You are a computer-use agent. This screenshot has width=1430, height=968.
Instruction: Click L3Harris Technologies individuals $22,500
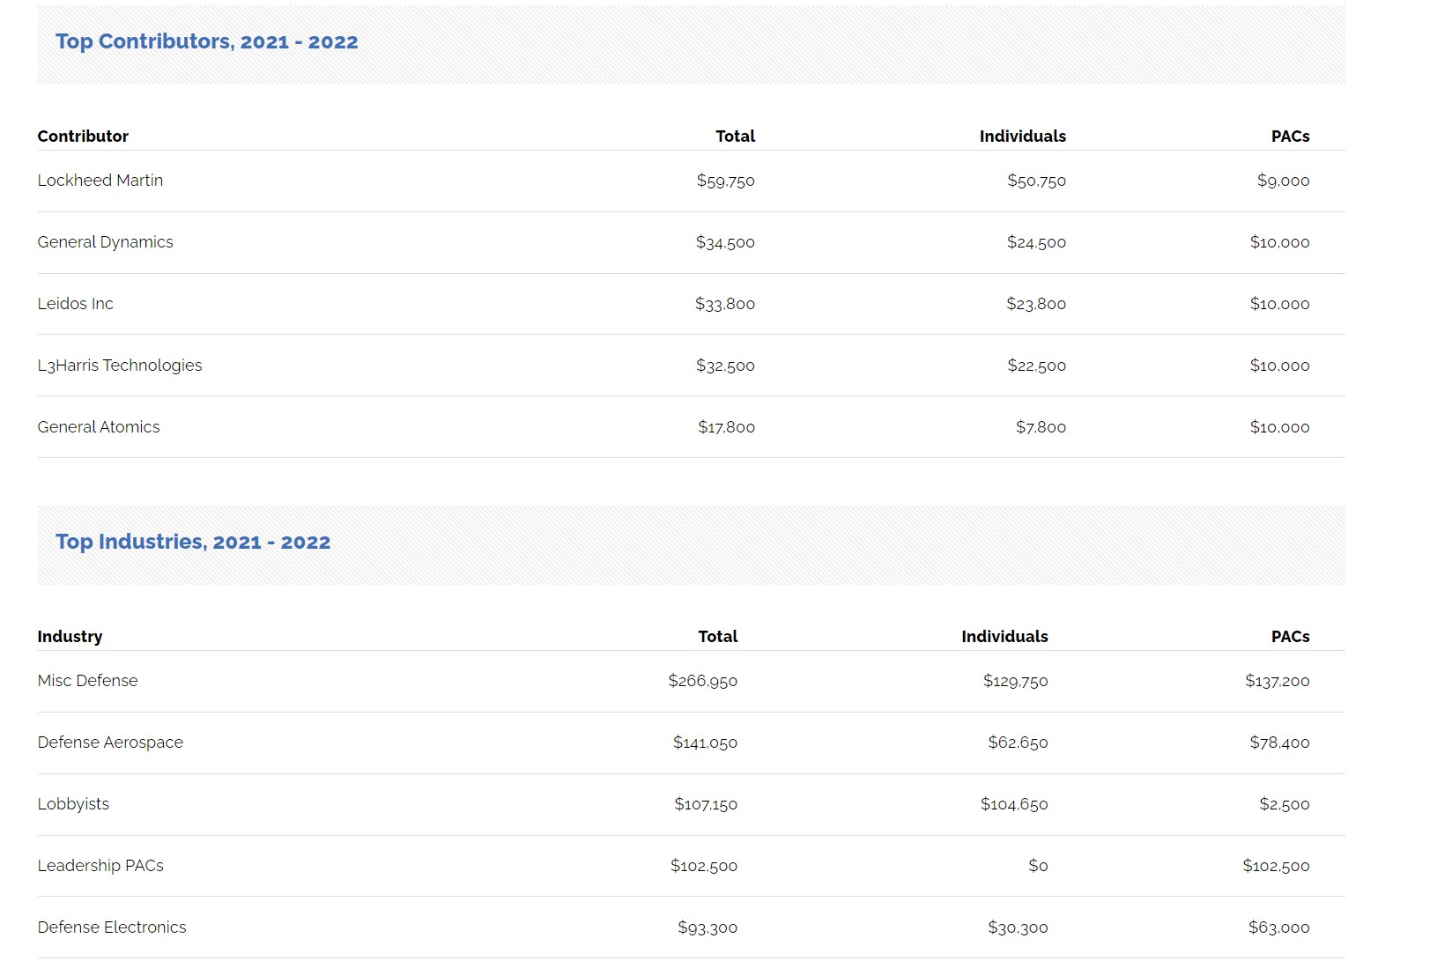(x=1037, y=366)
